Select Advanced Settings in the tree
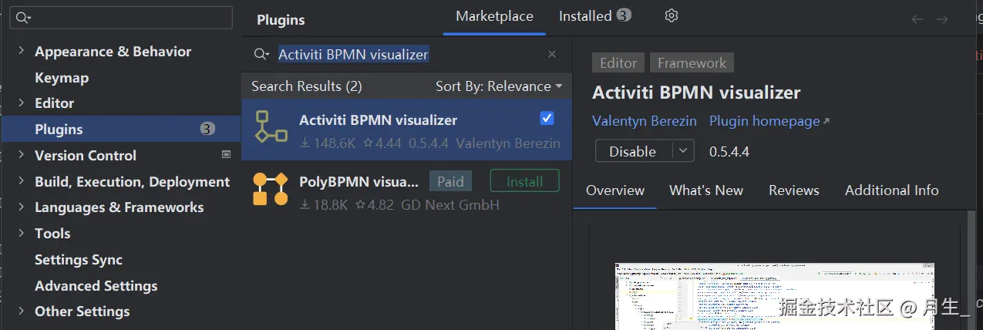983x330 pixels. click(96, 285)
